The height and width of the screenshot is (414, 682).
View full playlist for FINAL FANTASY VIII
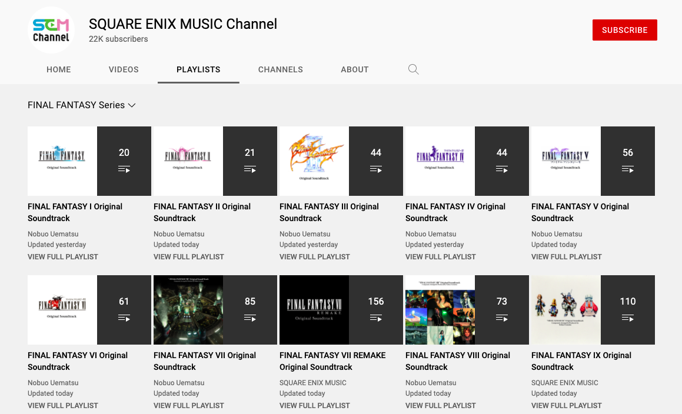pyautogui.click(x=441, y=406)
